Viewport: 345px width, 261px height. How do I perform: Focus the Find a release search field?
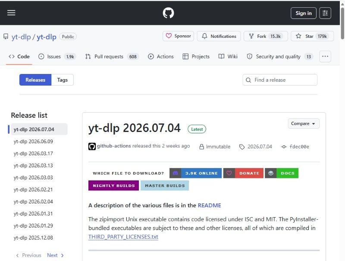tap(280, 80)
